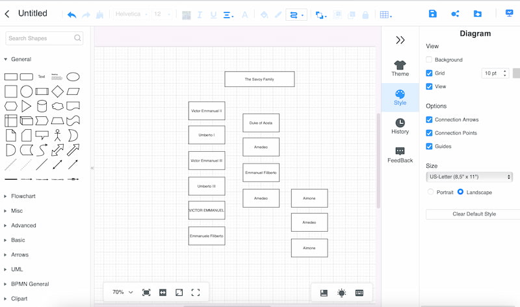Click the grid color swatch
The height and width of the screenshot is (307, 520).
coord(516,73)
